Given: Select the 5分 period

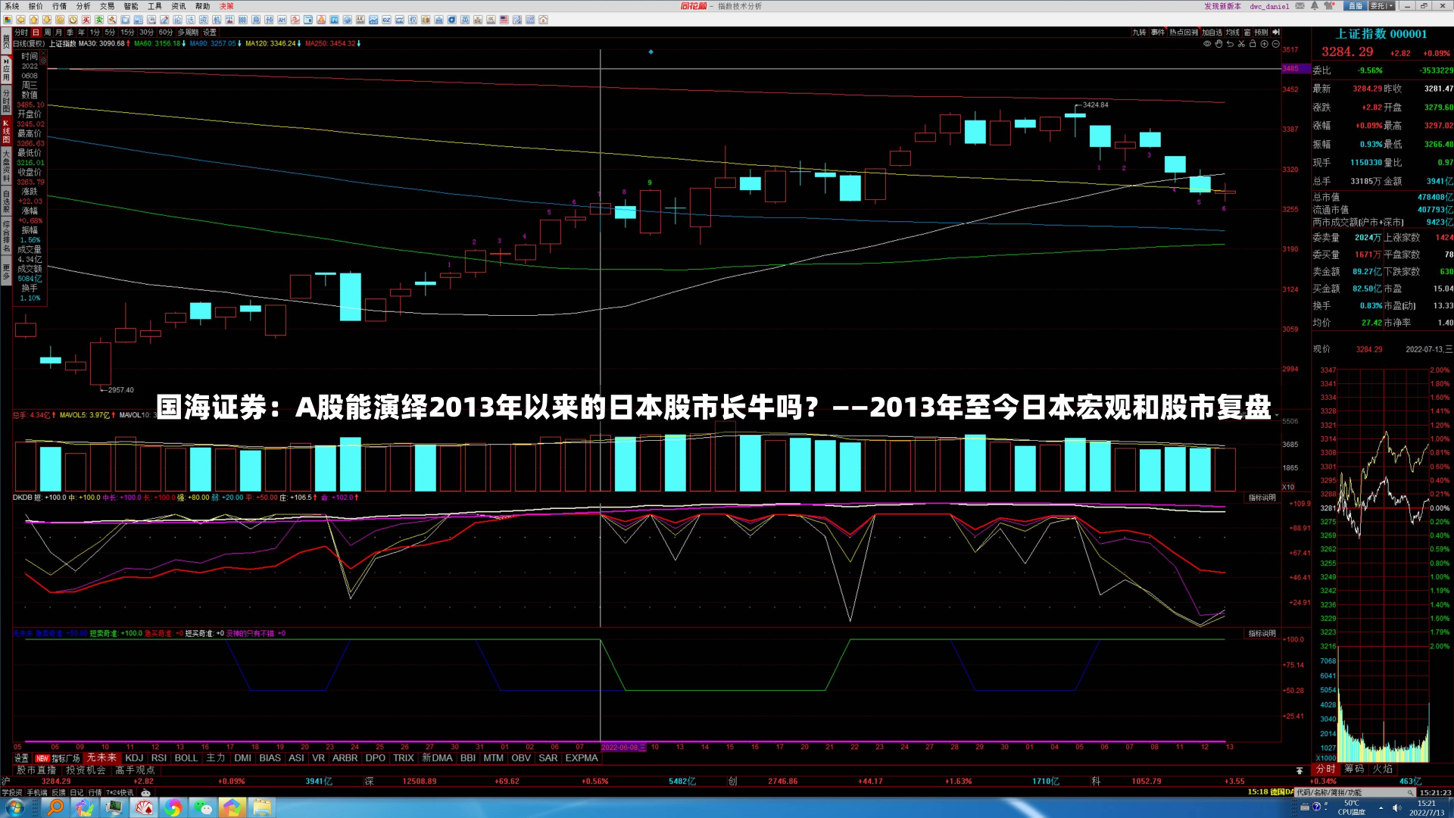Looking at the screenshot, I should click(110, 32).
